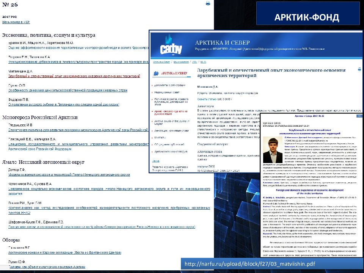This screenshot has width=364, height=273.
Task: Open the 'Весь номер в PDF' link
Action: point(16,22)
